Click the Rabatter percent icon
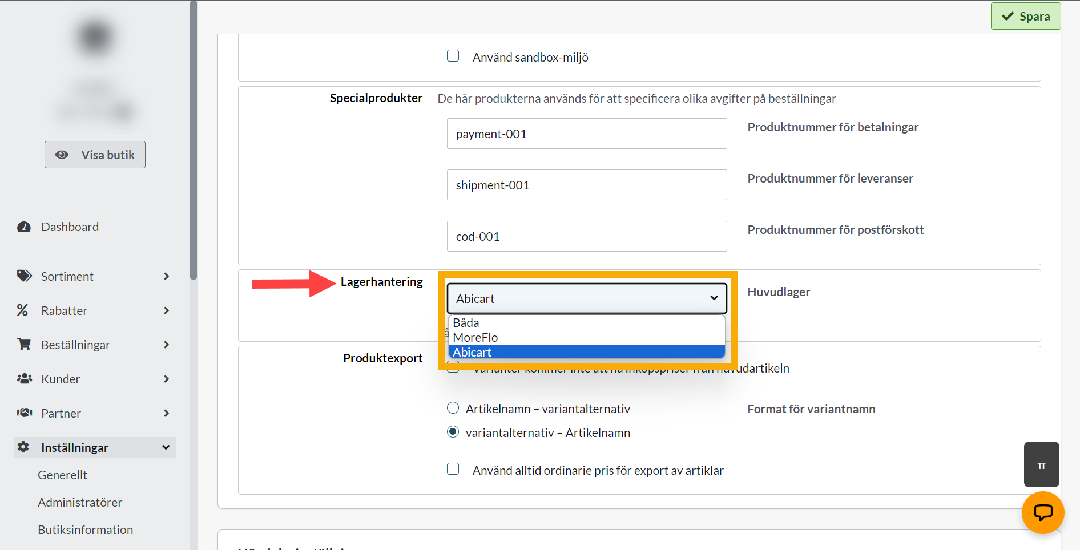 22,310
